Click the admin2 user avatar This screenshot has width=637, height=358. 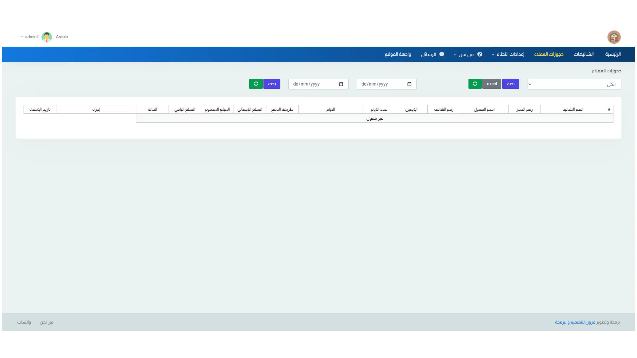[x=47, y=37]
